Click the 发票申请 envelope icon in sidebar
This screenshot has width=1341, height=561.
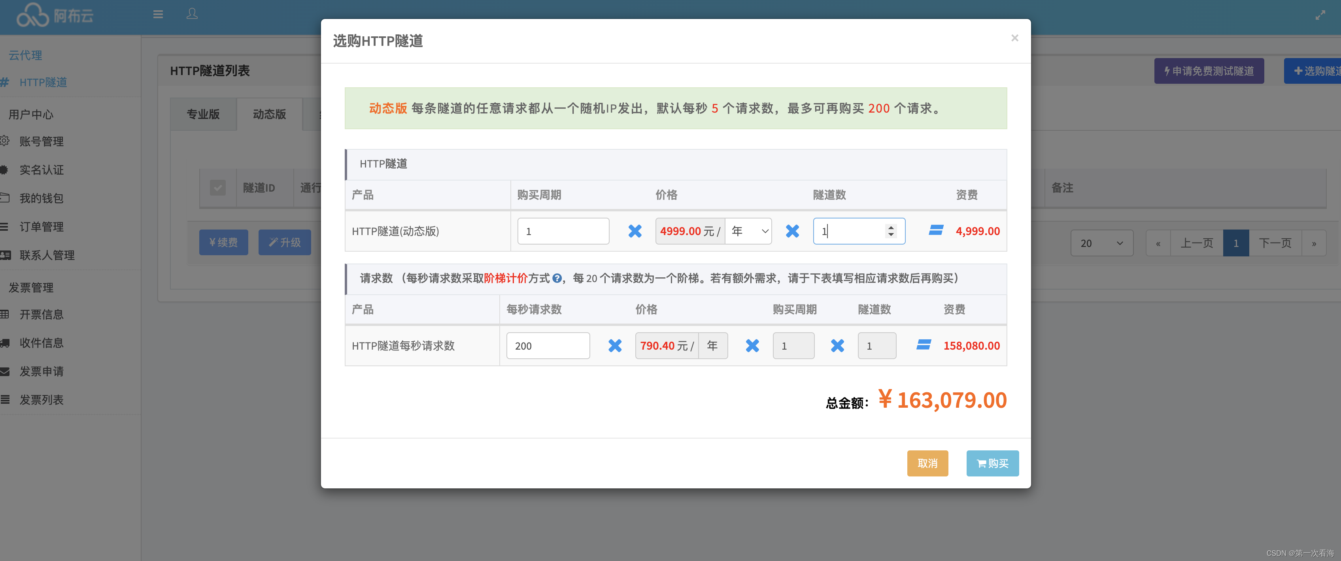[x=5, y=372]
